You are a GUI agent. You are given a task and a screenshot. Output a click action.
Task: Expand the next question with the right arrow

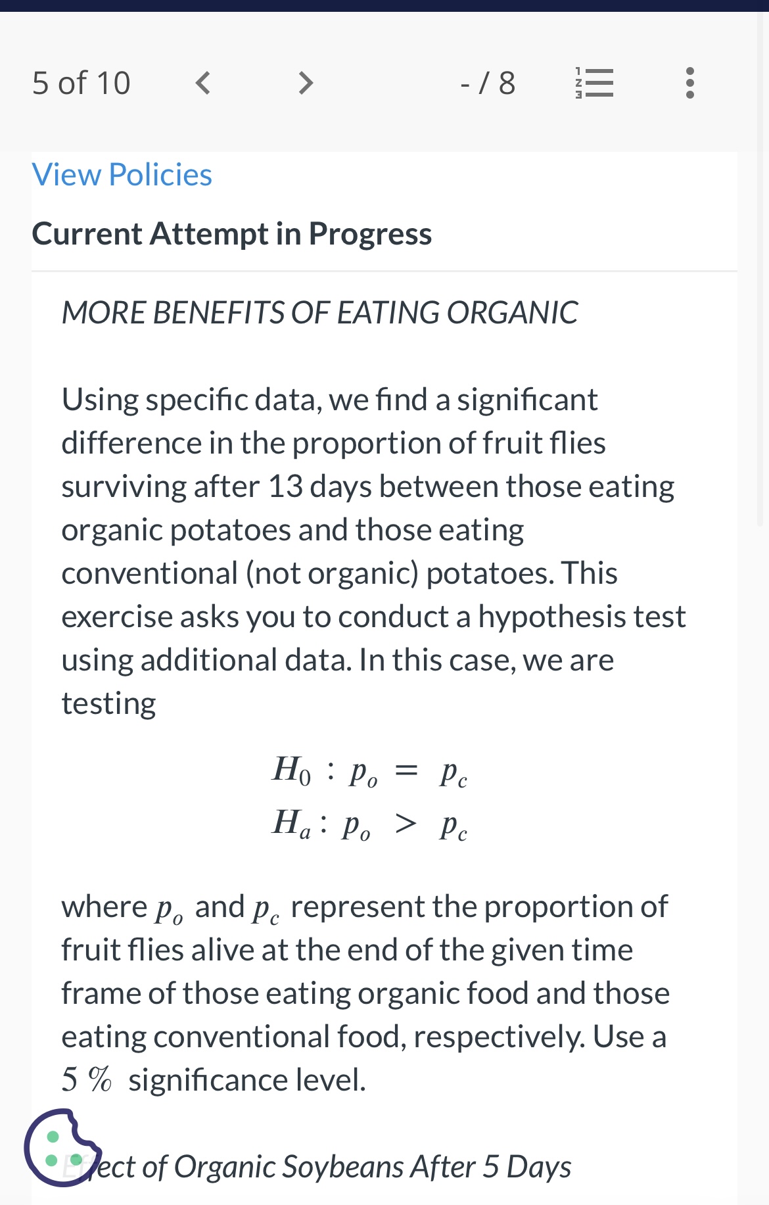304,82
